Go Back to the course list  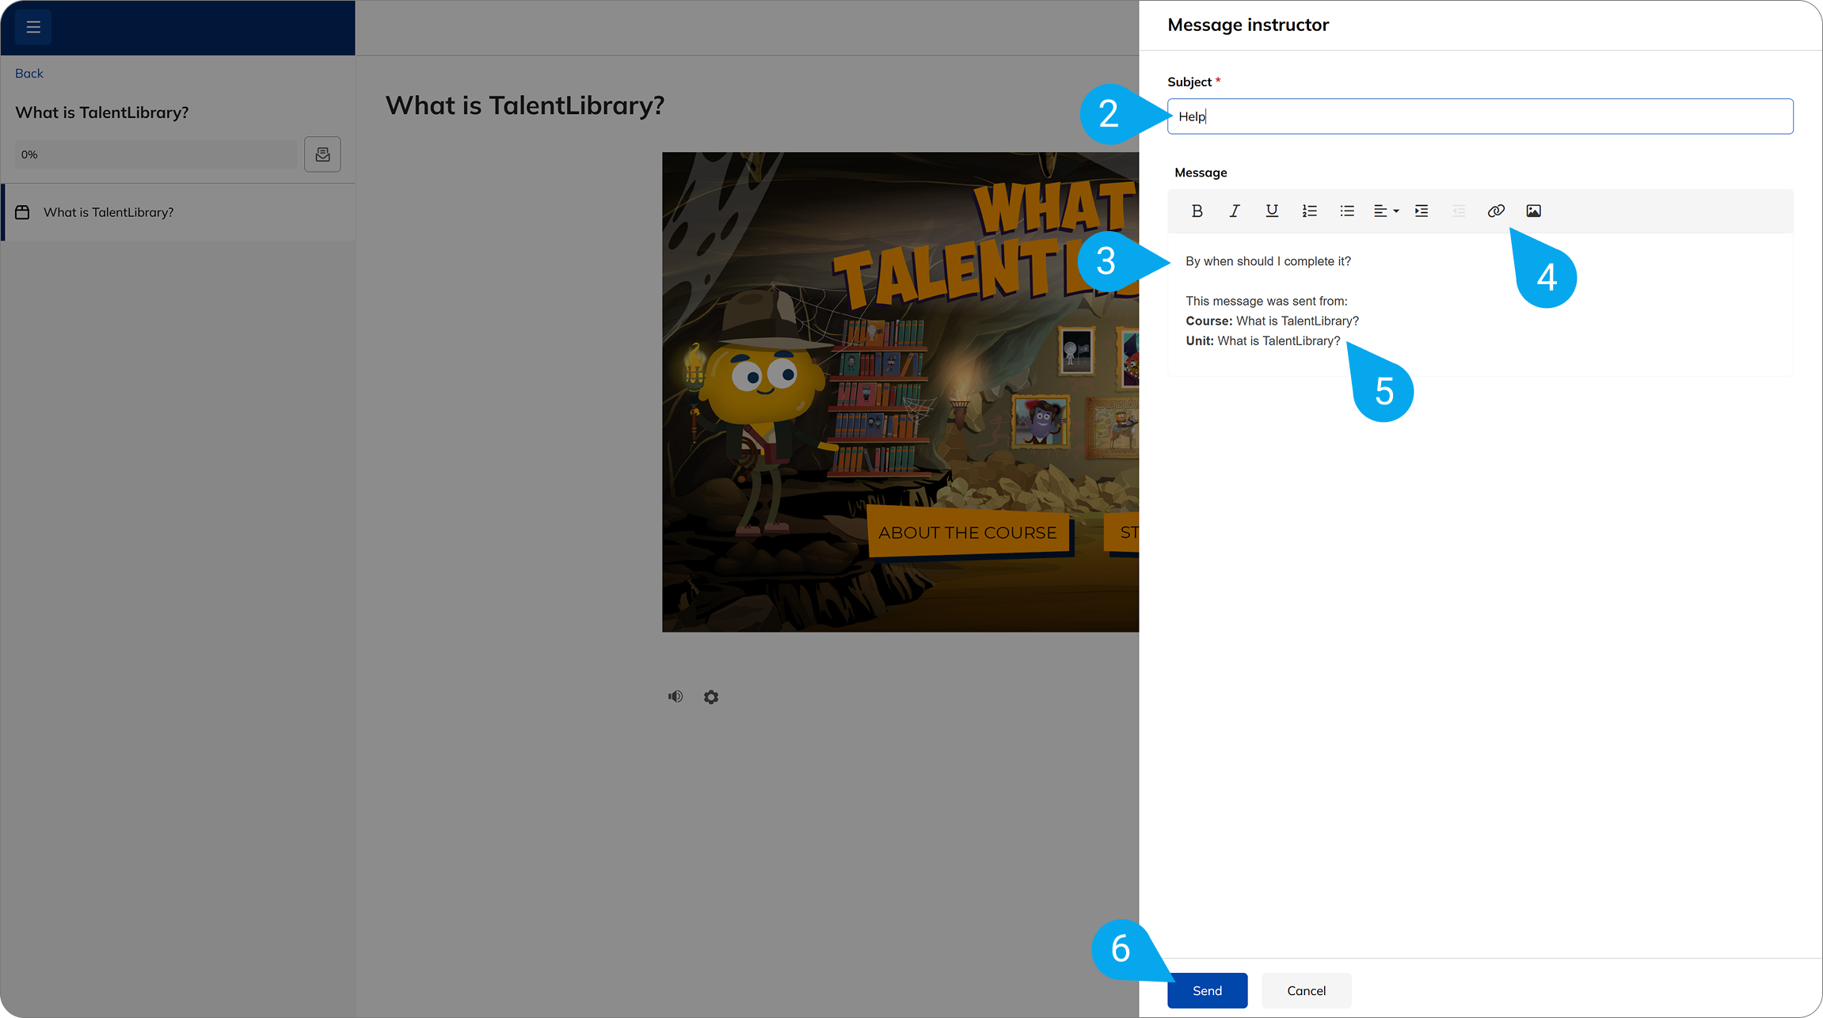pyautogui.click(x=29, y=73)
